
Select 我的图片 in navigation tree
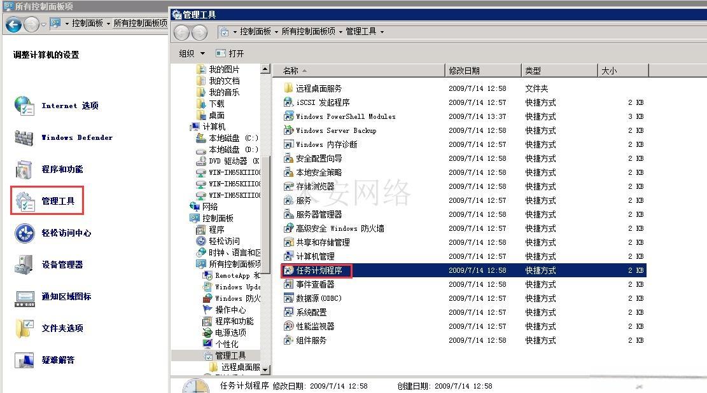[x=224, y=69]
